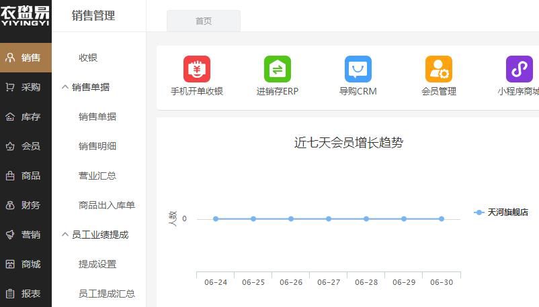This screenshot has height=307, width=539.
Task: Click the 衣盈易 YIYINGYI logo
Action: [25, 16]
